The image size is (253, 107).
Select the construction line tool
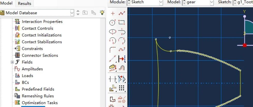pos(113,59)
